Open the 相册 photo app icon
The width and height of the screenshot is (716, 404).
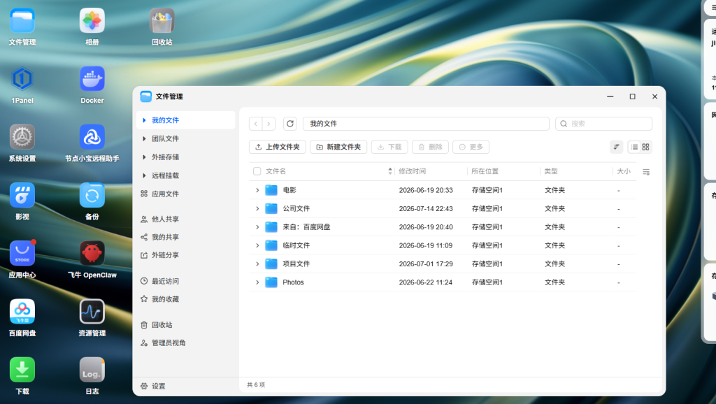92,20
